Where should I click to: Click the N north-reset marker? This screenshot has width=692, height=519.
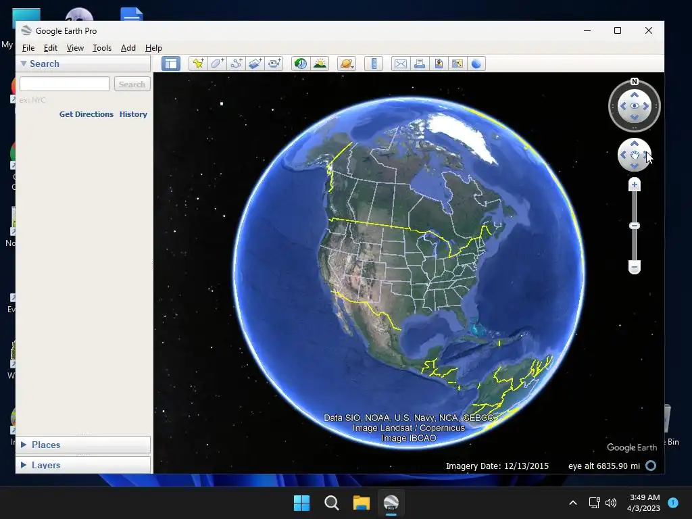click(634, 81)
